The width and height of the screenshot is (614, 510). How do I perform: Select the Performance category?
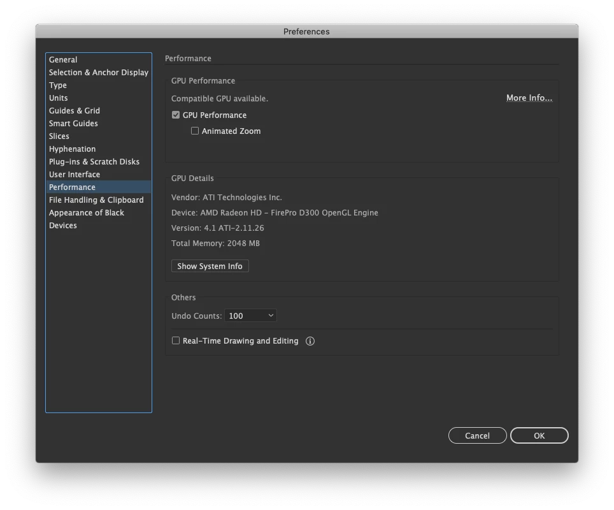coord(99,187)
